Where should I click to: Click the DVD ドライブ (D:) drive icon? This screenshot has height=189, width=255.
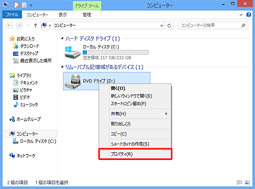(72, 81)
